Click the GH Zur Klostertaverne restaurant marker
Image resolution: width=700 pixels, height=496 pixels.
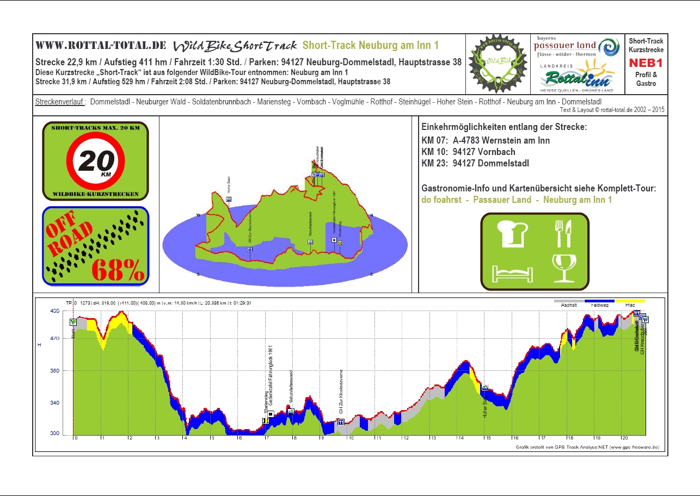tap(341, 421)
